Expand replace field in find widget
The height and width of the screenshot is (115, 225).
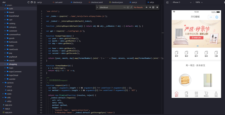(x=97, y=7)
